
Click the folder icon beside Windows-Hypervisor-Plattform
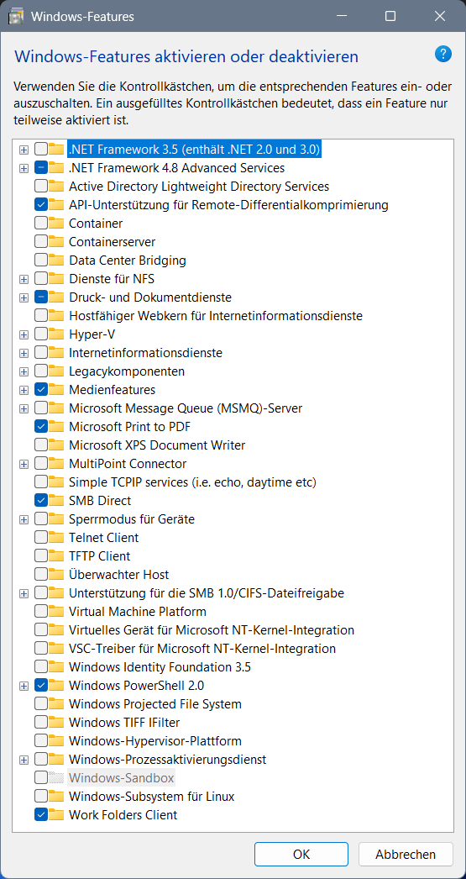pos(56,741)
